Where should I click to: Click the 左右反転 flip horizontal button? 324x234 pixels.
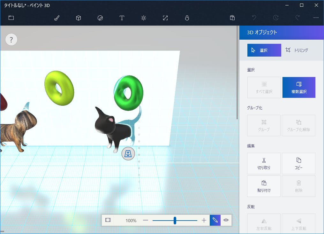pos(264,224)
